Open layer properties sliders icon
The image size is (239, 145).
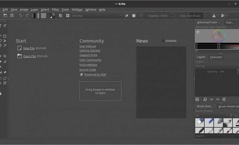click(x=224, y=99)
